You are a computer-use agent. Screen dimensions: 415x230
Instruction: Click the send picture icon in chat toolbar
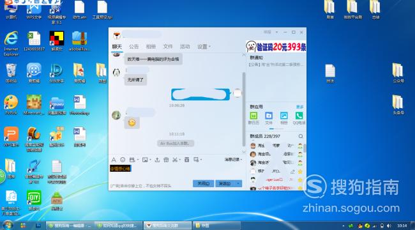pyautogui.click(x=145, y=160)
